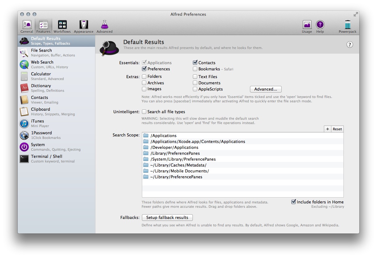The image size is (377, 258).
Task: Click the plus button to add scope folder
Action: (327, 129)
